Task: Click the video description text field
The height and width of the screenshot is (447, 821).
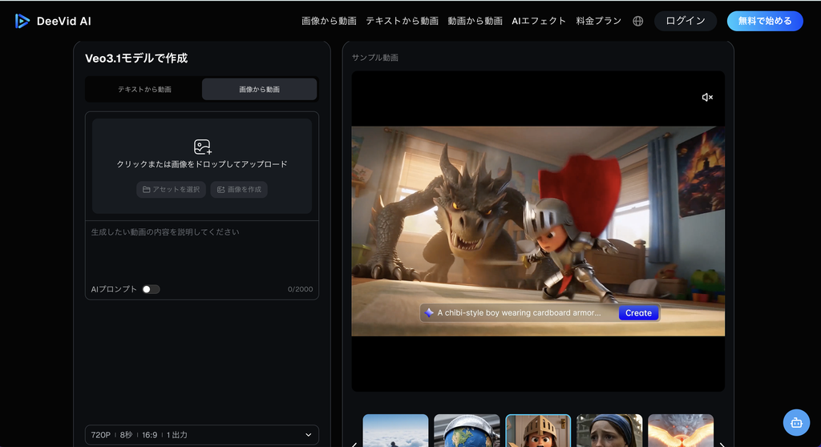Action: 201,252
